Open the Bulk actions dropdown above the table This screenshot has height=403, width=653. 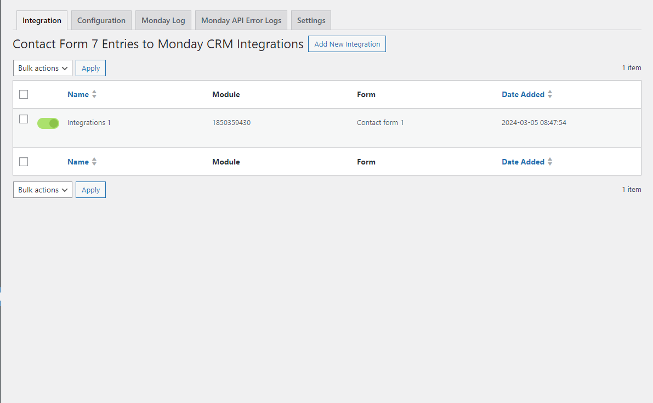click(x=42, y=69)
